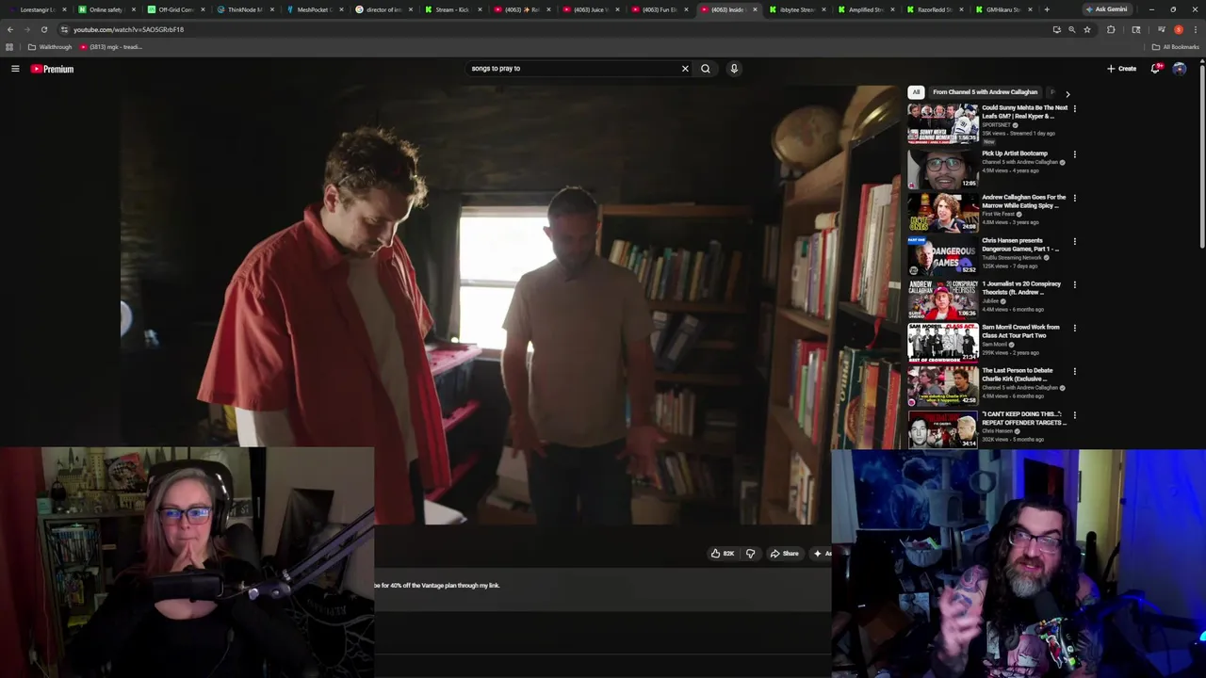Switch to the GMHikaru Stream tab

[1002, 9]
